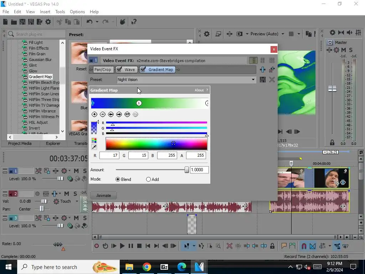Select the Add mode radio button
This screenshot has width=365, height=274.
point(148,179)
